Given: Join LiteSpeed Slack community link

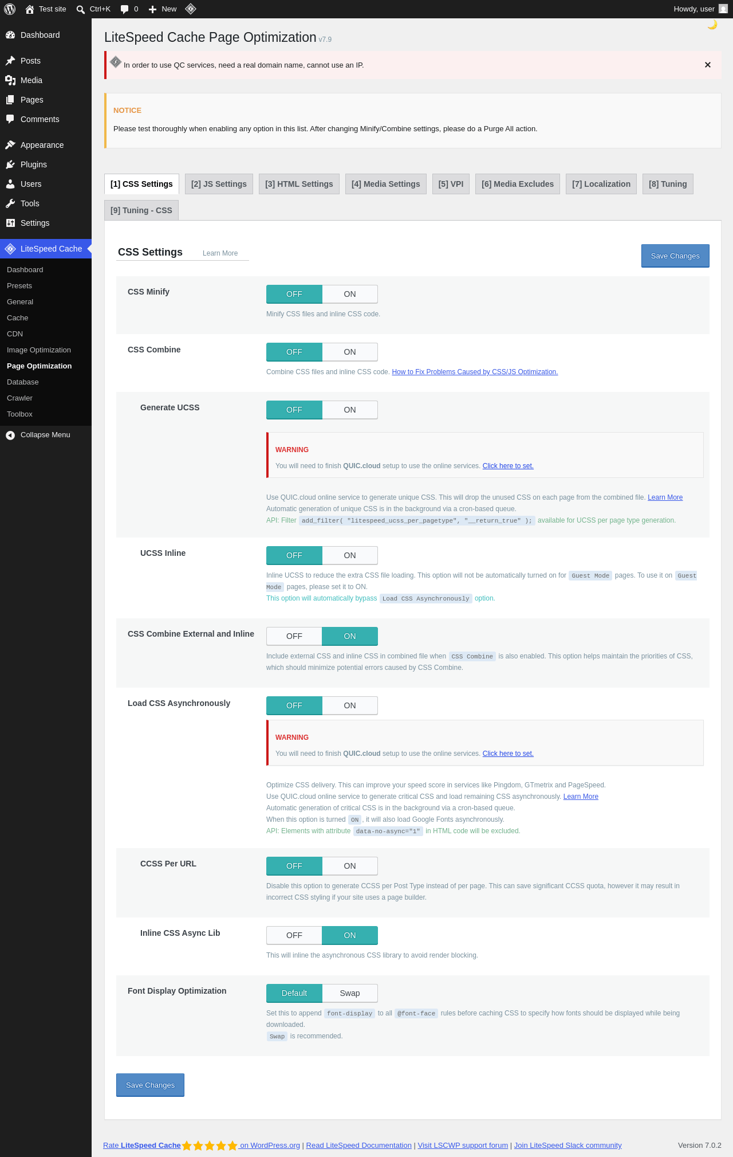Looking at the screenshot, I should coord(568,1146).
